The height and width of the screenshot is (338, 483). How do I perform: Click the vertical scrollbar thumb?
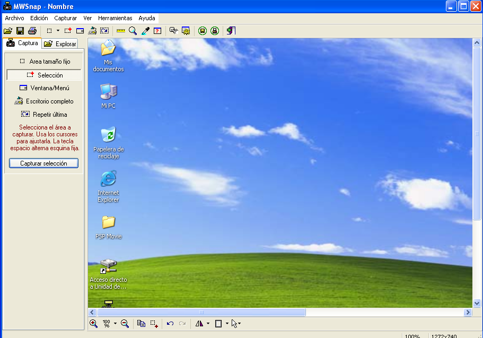click(477, 134)
